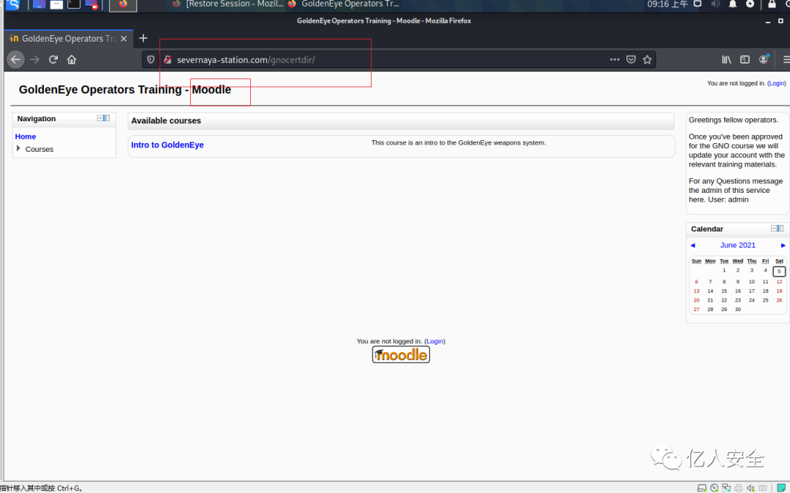790x493 pixels.
Task: Dock the Navigation block
Action: [x=107, y=118]
